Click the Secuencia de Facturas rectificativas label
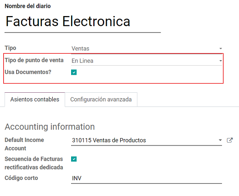Screen dimensions: 239x196 pyautogui.click(x=34, y=163)
